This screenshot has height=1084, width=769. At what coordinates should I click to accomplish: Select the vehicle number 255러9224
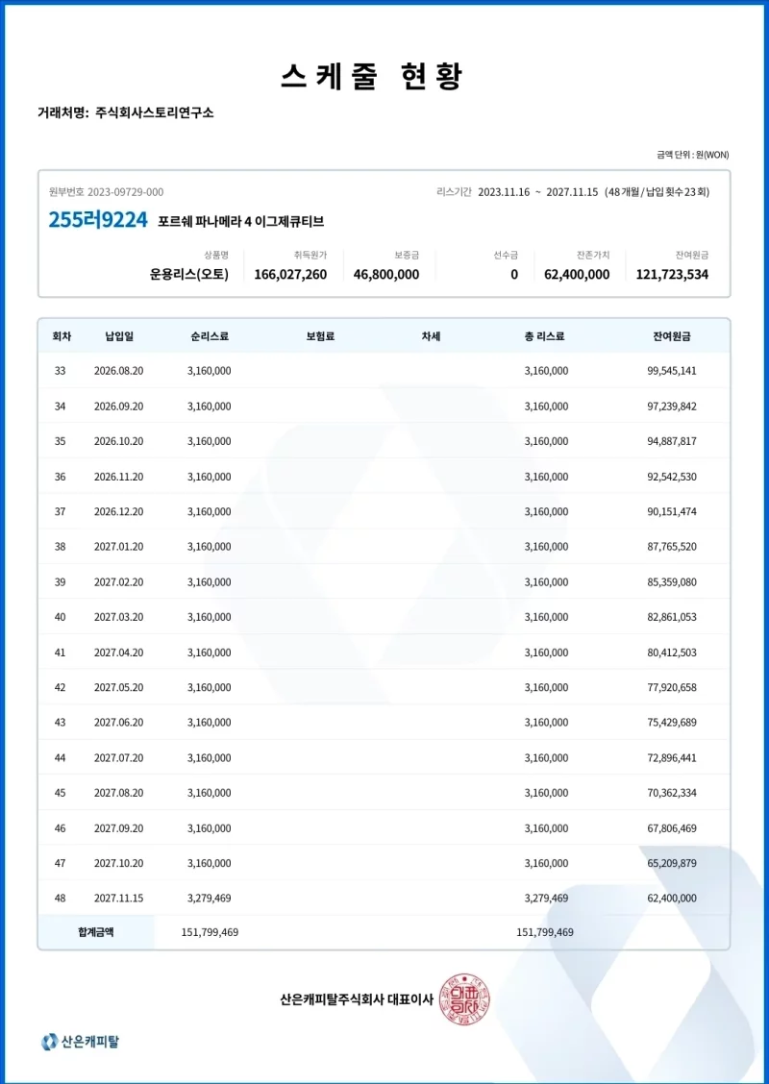(x=98, y=220)
